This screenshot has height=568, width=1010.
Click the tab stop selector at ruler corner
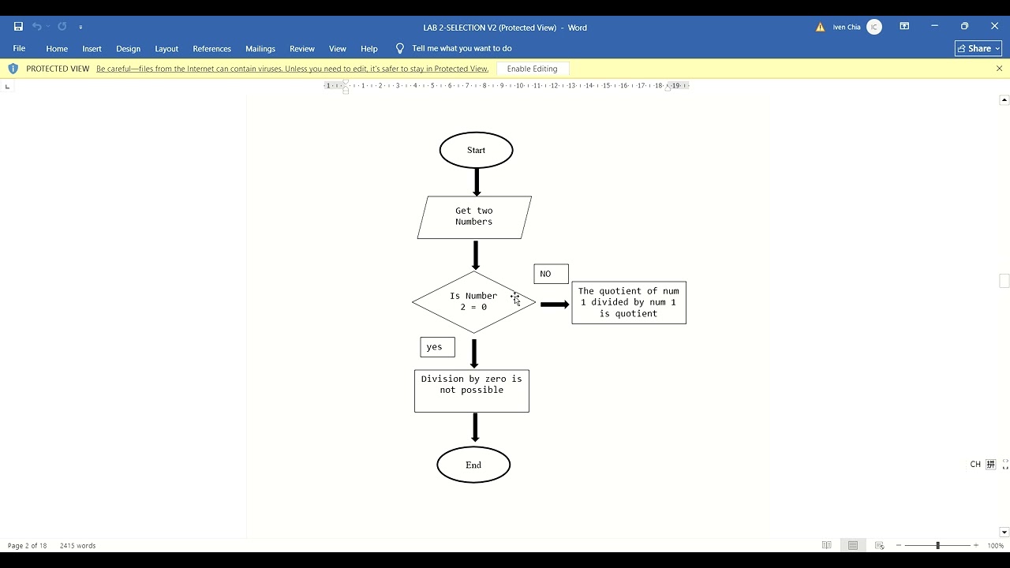[7, 86]
